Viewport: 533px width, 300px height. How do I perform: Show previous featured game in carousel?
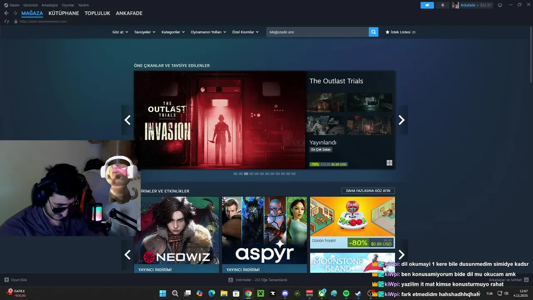127,120
